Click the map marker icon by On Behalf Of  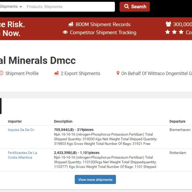pyautogui.click(x=118, y=73)
